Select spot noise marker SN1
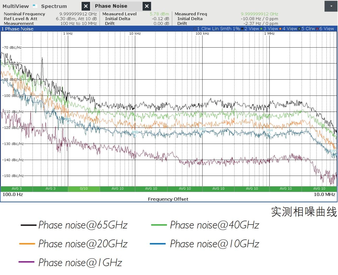 click(68, 119)
